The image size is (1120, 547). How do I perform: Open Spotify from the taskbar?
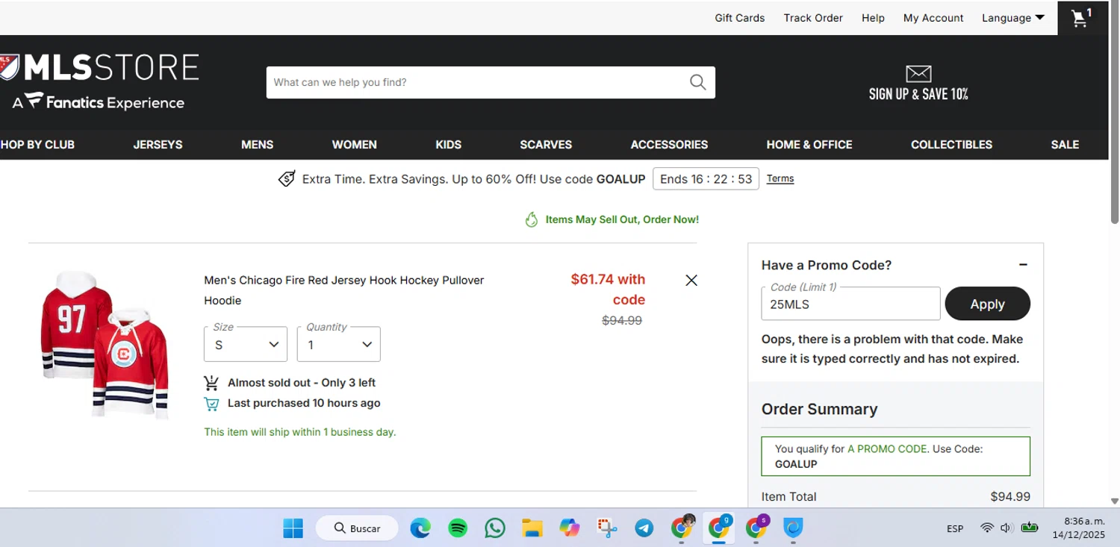point(458,528)
